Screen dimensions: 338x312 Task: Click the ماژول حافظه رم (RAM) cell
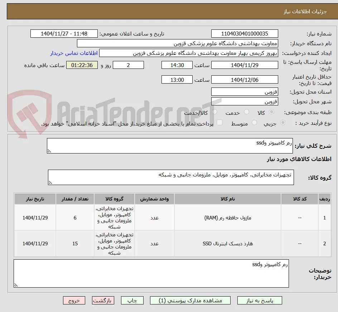point(228,218)
